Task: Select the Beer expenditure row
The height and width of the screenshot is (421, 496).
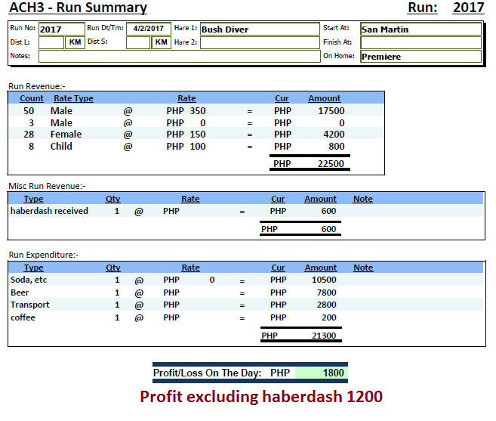Action: click(x=20, y=293)
